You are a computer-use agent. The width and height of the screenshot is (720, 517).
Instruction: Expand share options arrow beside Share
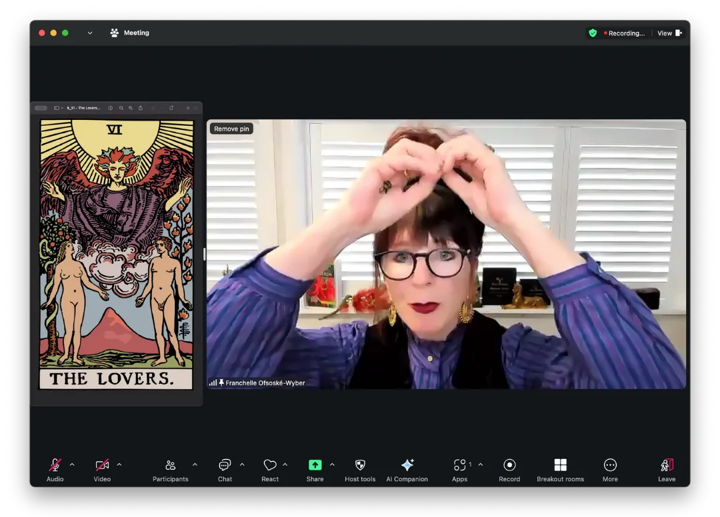332,464
